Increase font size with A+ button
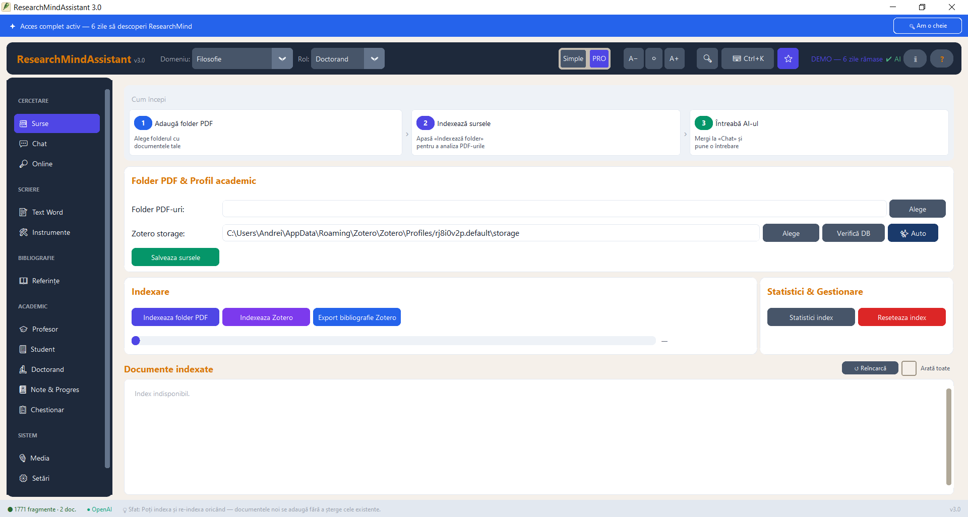968x517 pixels. click(x=674, y=58)
